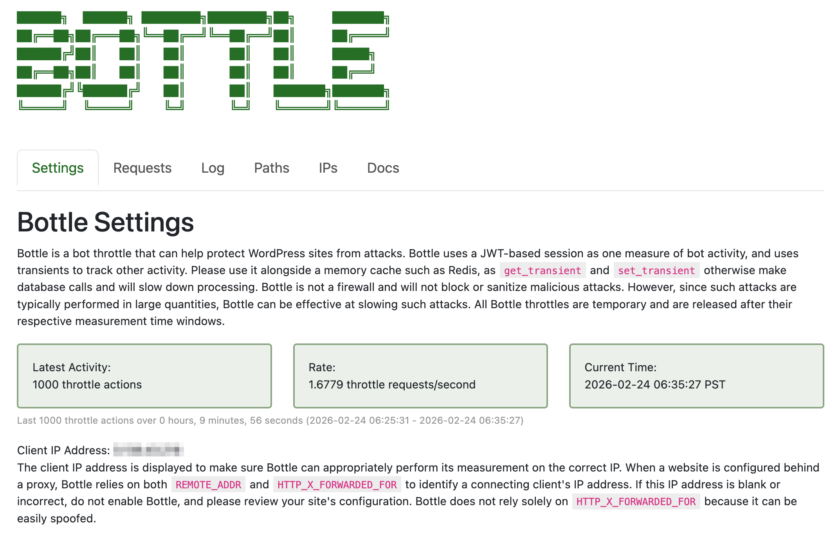
Task: Click the blurred client IP address value
Action: [x=148, y=450]
